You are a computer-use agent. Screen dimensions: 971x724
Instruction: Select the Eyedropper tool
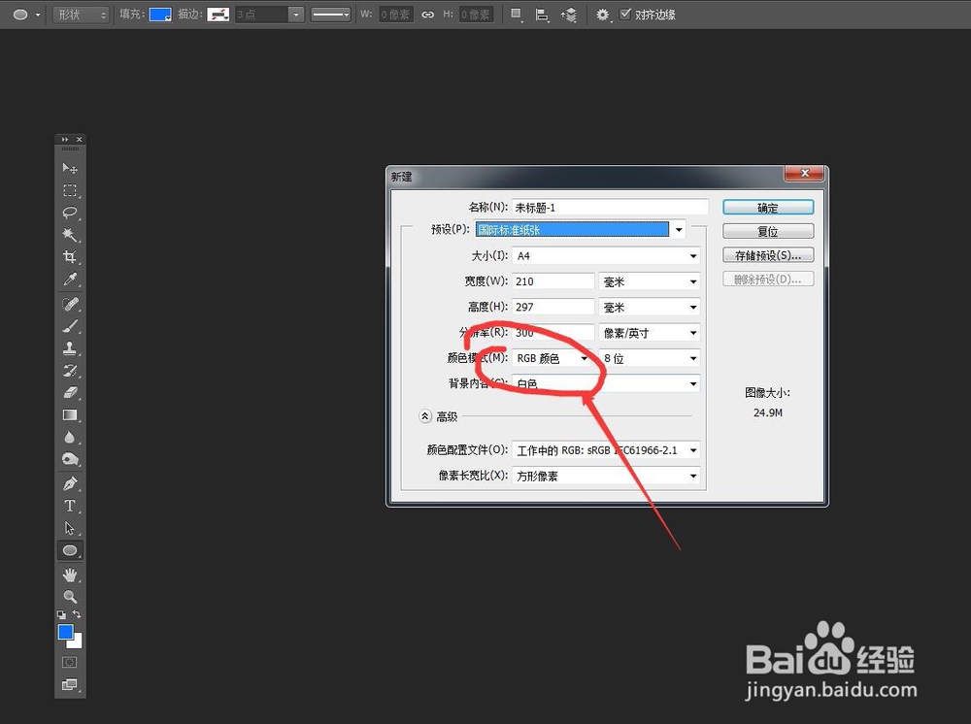pyautogui.click(x=70, y=280)
